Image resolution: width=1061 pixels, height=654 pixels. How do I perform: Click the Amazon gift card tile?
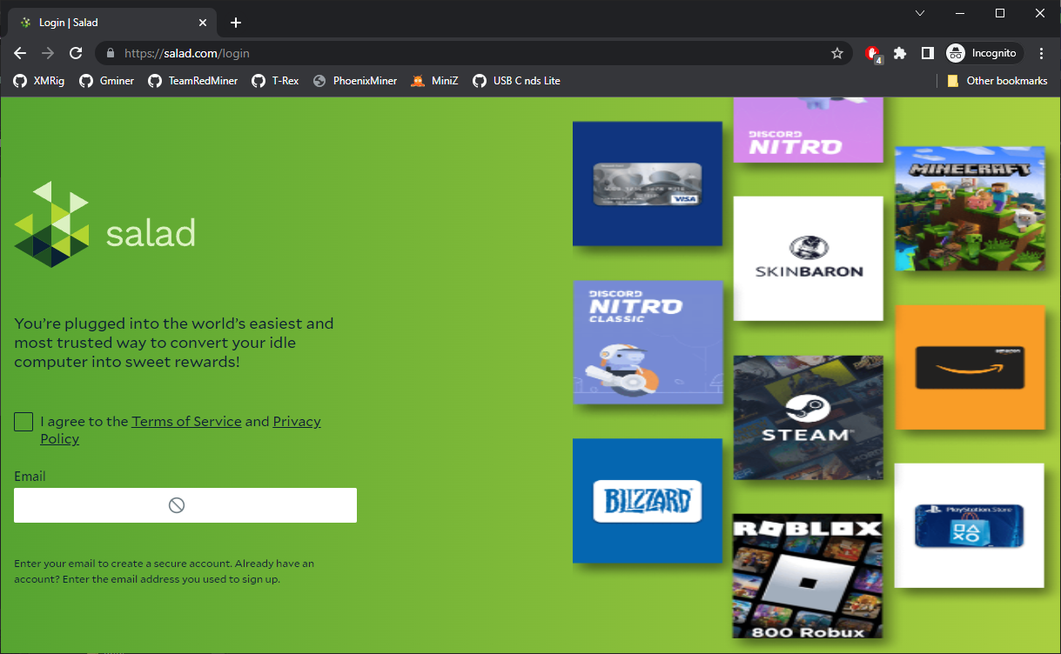[970, 367]
